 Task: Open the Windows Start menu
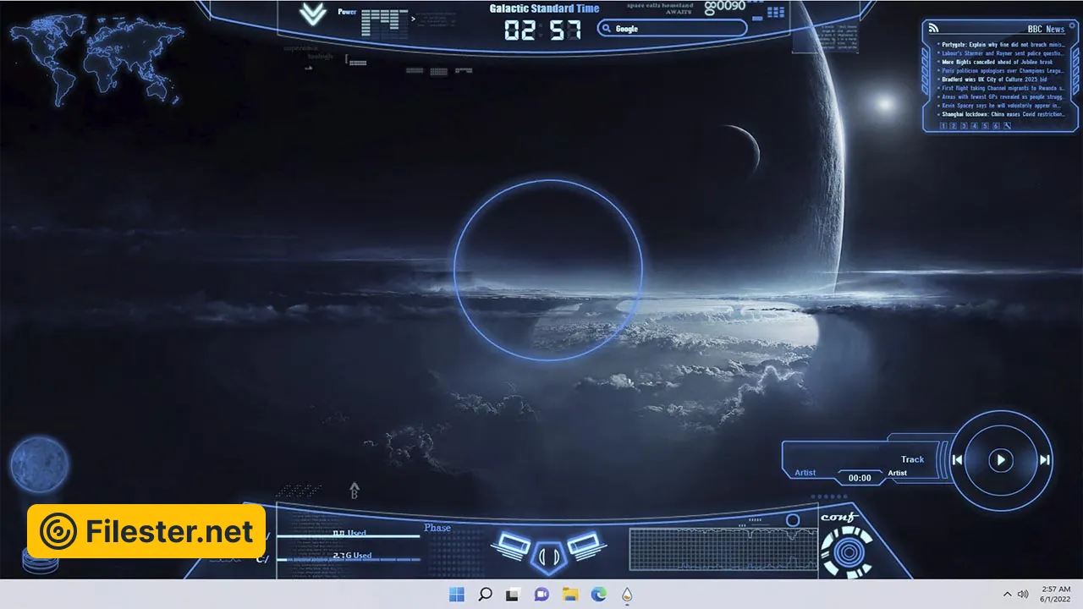coord(456,595)
